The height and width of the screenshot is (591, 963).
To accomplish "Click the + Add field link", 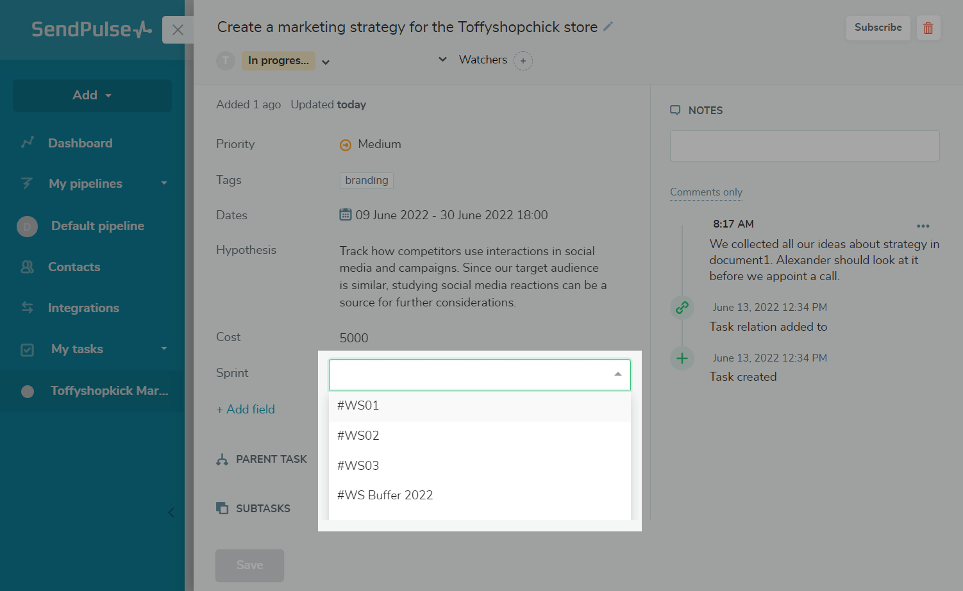I will (246, 409).
